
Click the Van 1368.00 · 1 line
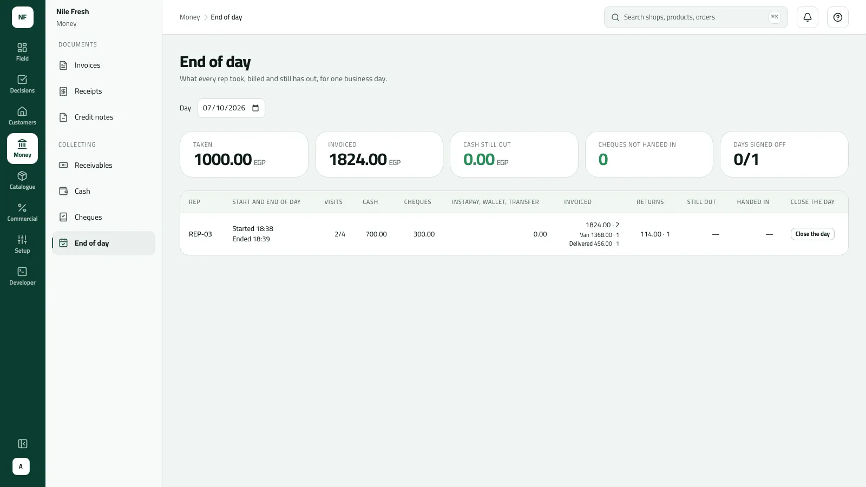[599, 235]
